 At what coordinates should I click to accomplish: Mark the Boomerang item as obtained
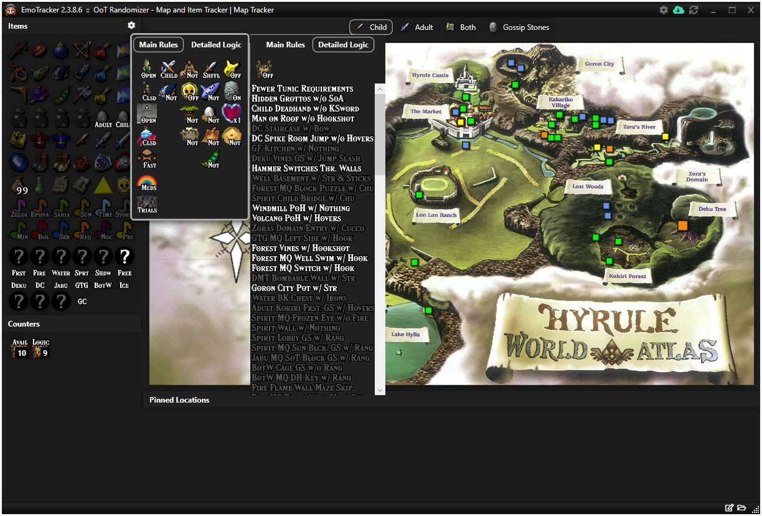(x=19, y=94)
